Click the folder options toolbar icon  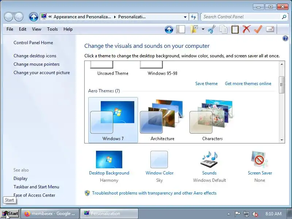(194, 29)
